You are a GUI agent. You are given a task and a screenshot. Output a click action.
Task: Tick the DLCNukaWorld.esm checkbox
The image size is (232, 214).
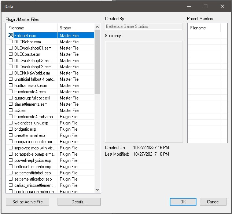point(11,73)
